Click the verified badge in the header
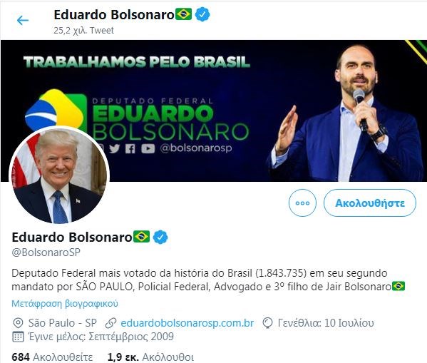This screenshot has width=427, height=363. tap(202, 14)
